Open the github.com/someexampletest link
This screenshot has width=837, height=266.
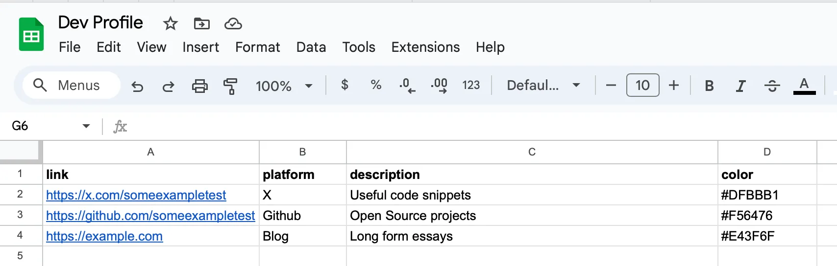150,216
